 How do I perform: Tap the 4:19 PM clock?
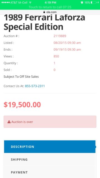coord(51,3)
